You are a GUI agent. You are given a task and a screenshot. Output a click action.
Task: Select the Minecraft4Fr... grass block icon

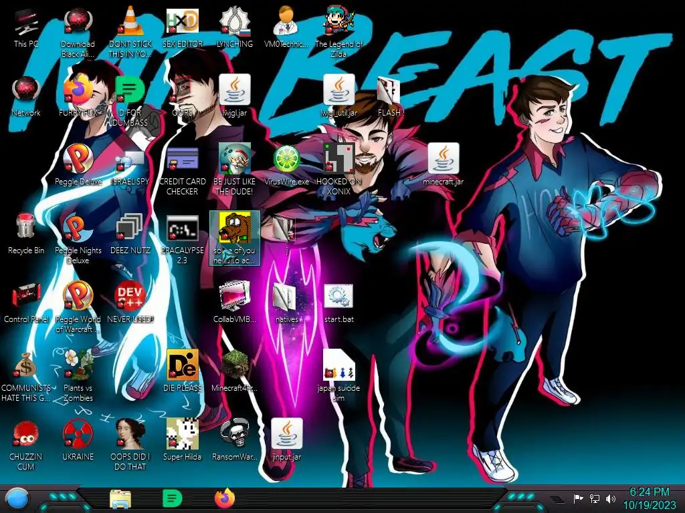[235, 371]
